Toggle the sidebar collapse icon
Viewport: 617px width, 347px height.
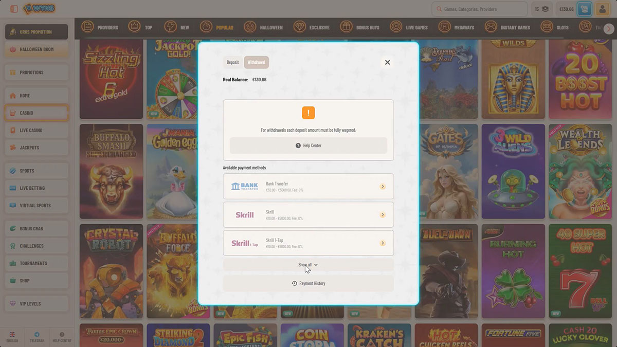point(14,9)
